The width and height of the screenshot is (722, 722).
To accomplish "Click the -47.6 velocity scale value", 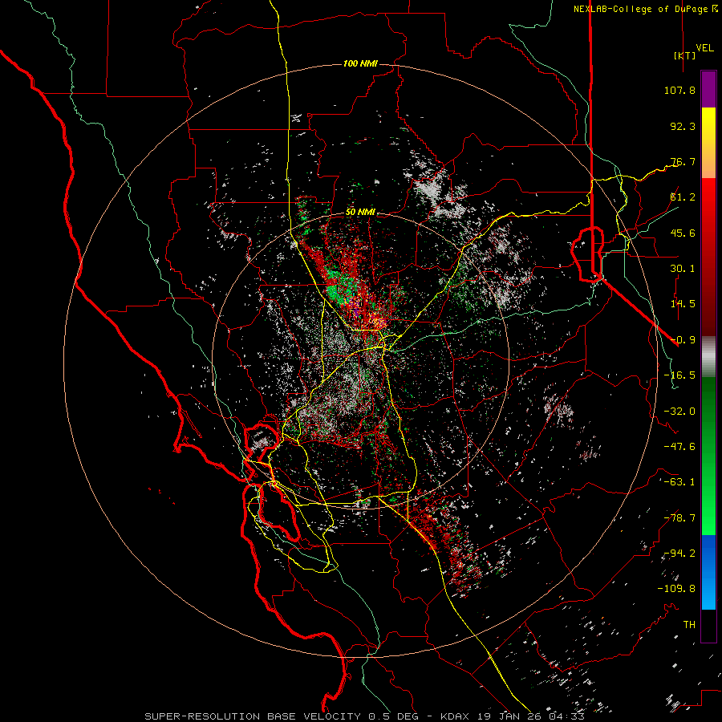I will pos(679,447).
